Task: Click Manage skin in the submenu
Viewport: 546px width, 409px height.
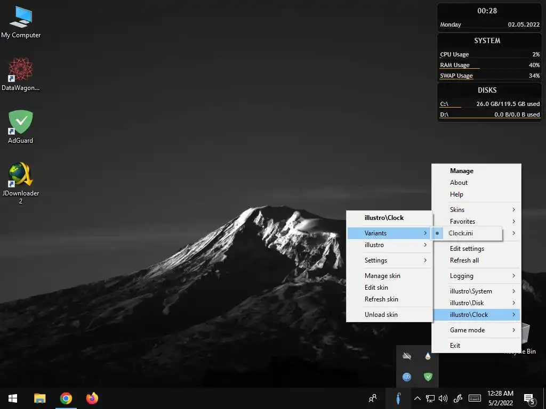Action: pos(389,275)
